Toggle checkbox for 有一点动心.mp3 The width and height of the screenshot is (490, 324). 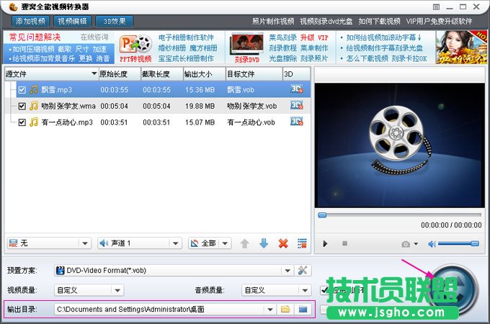[x=22, y=122]
